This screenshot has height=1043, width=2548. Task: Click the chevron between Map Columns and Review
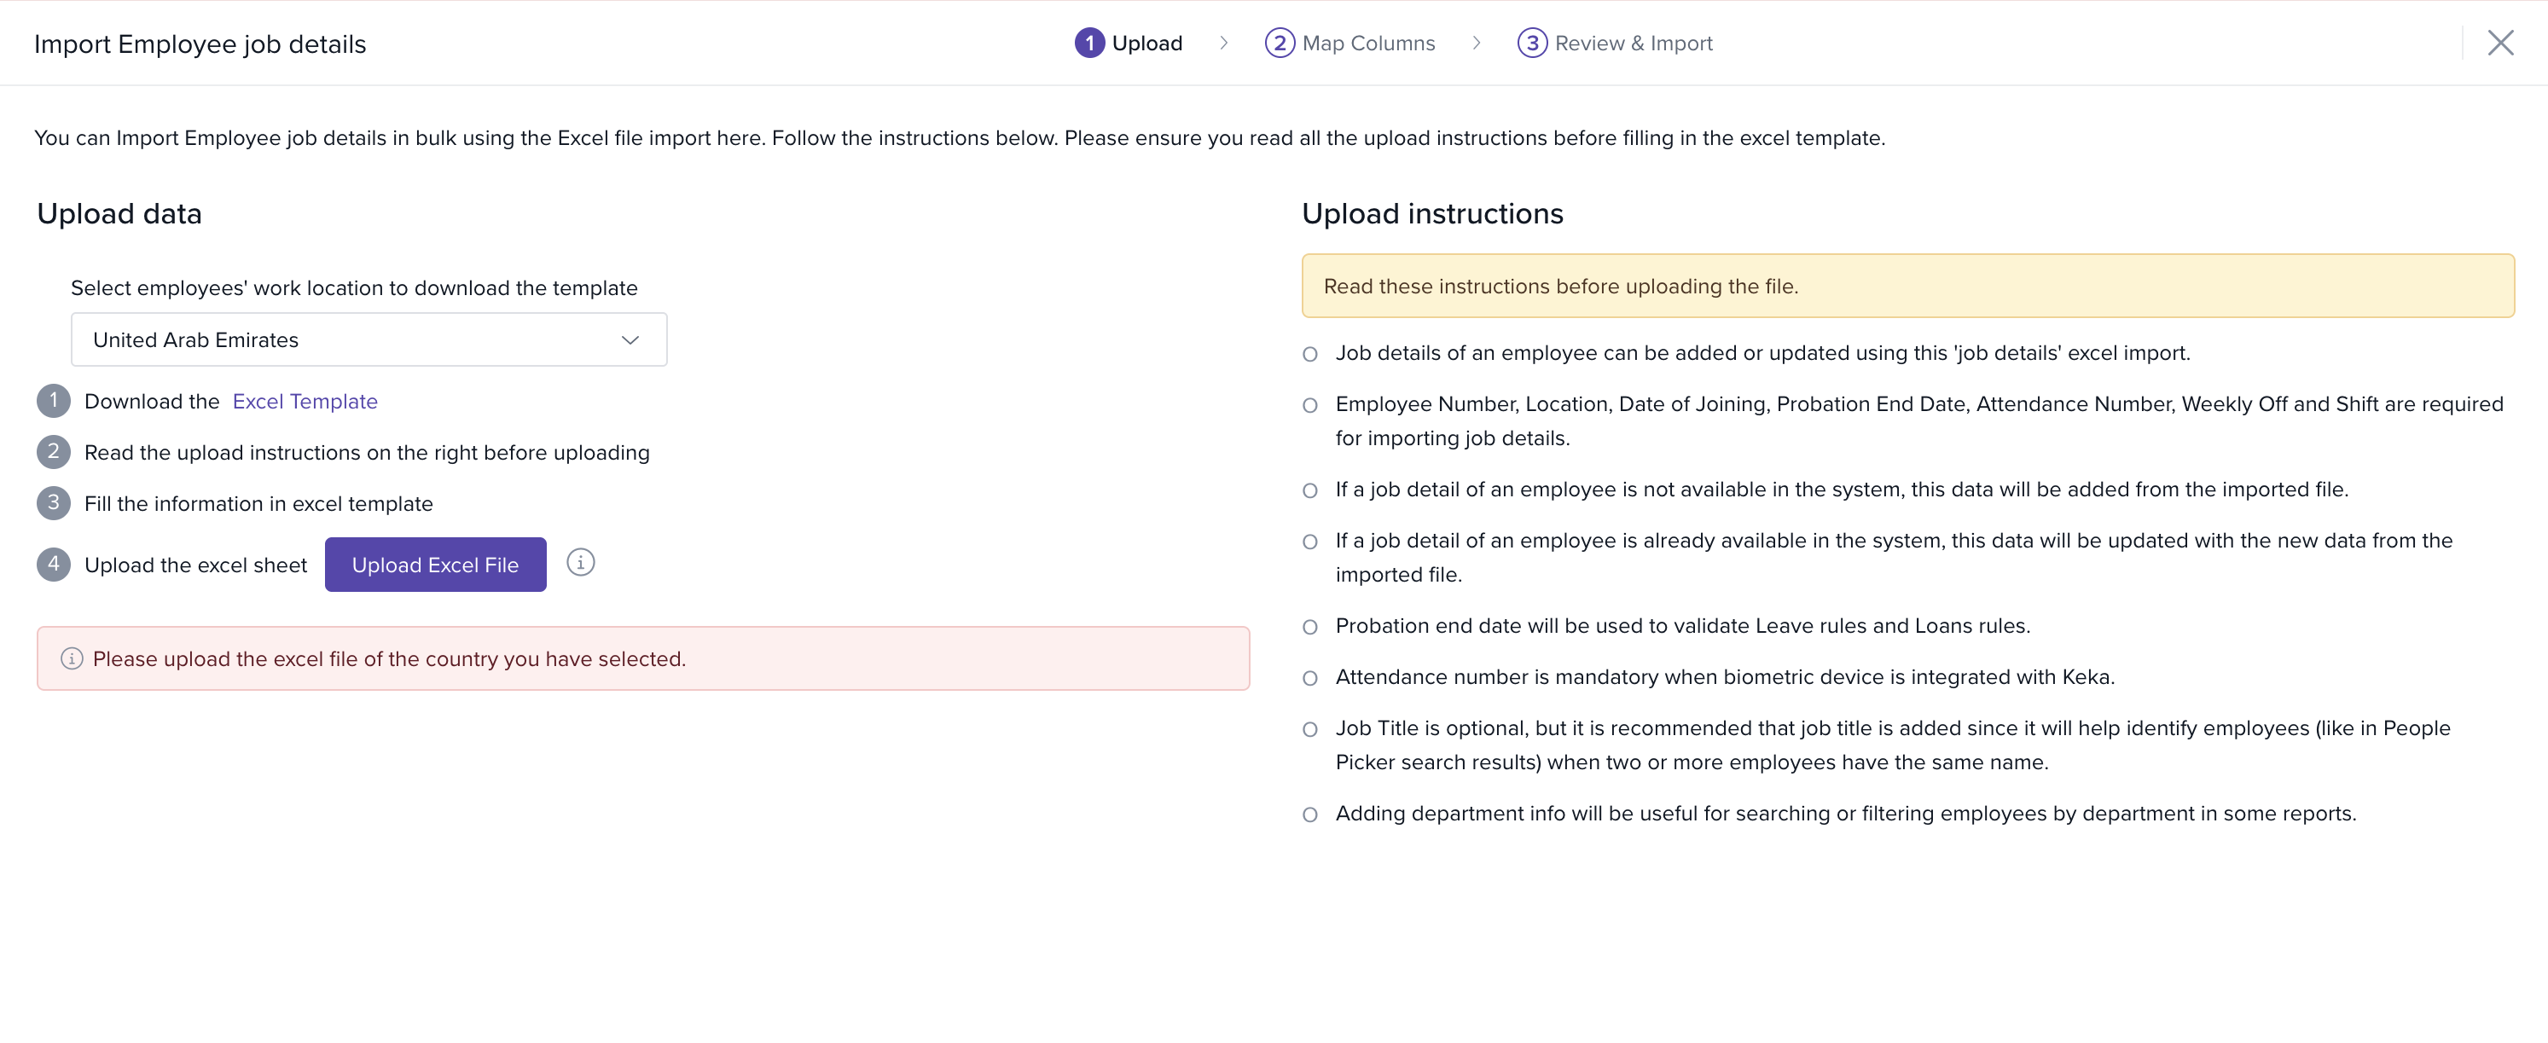1476,43
